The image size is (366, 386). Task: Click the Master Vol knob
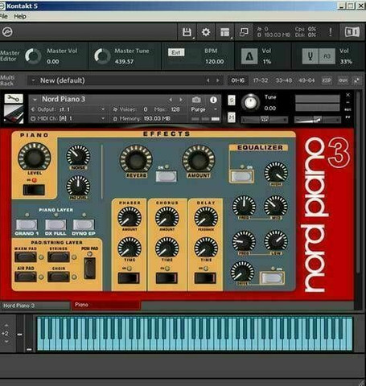(33, 56)
